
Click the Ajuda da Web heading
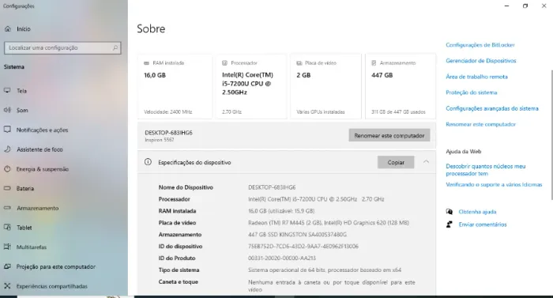pos(464,151)
